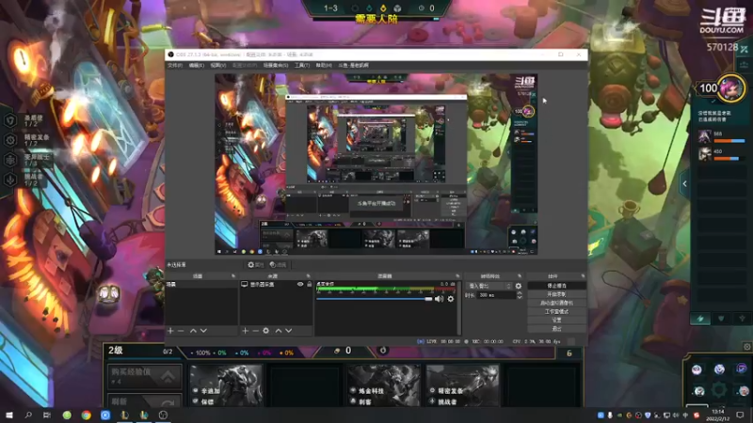This screenshot has width=753, height=423.
Task: Add a new scene with the plus icon
Action: tap(170, 331)
